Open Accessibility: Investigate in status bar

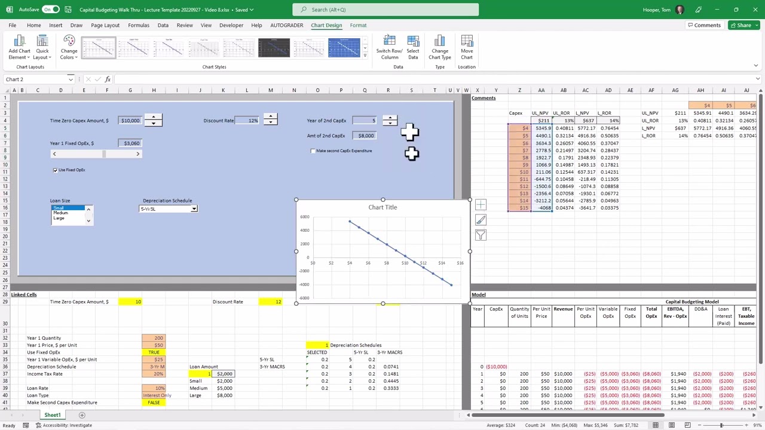tap(64, 425)
